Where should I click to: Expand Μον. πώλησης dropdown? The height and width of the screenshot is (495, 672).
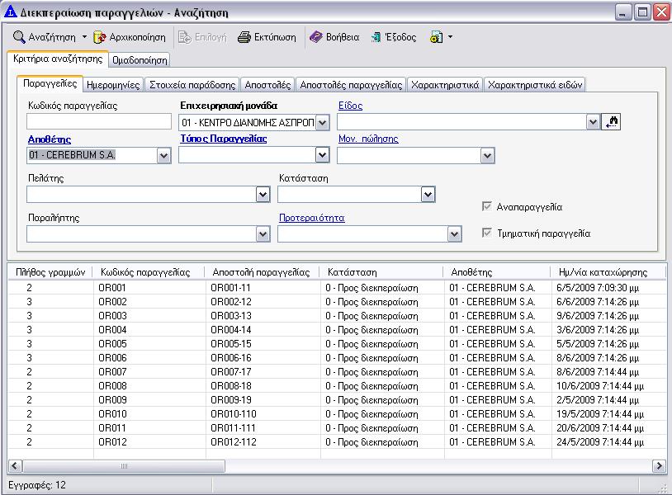pos(487,155)
